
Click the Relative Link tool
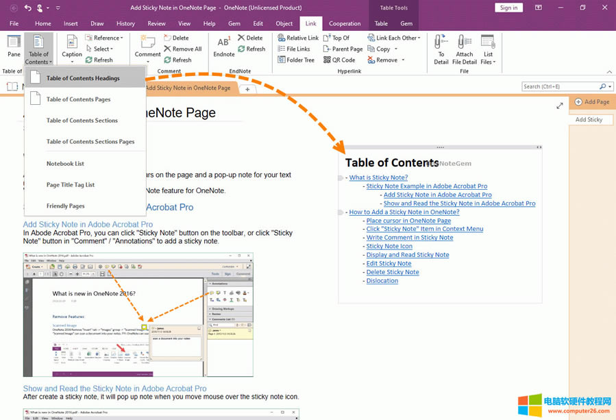pos(298,38)
